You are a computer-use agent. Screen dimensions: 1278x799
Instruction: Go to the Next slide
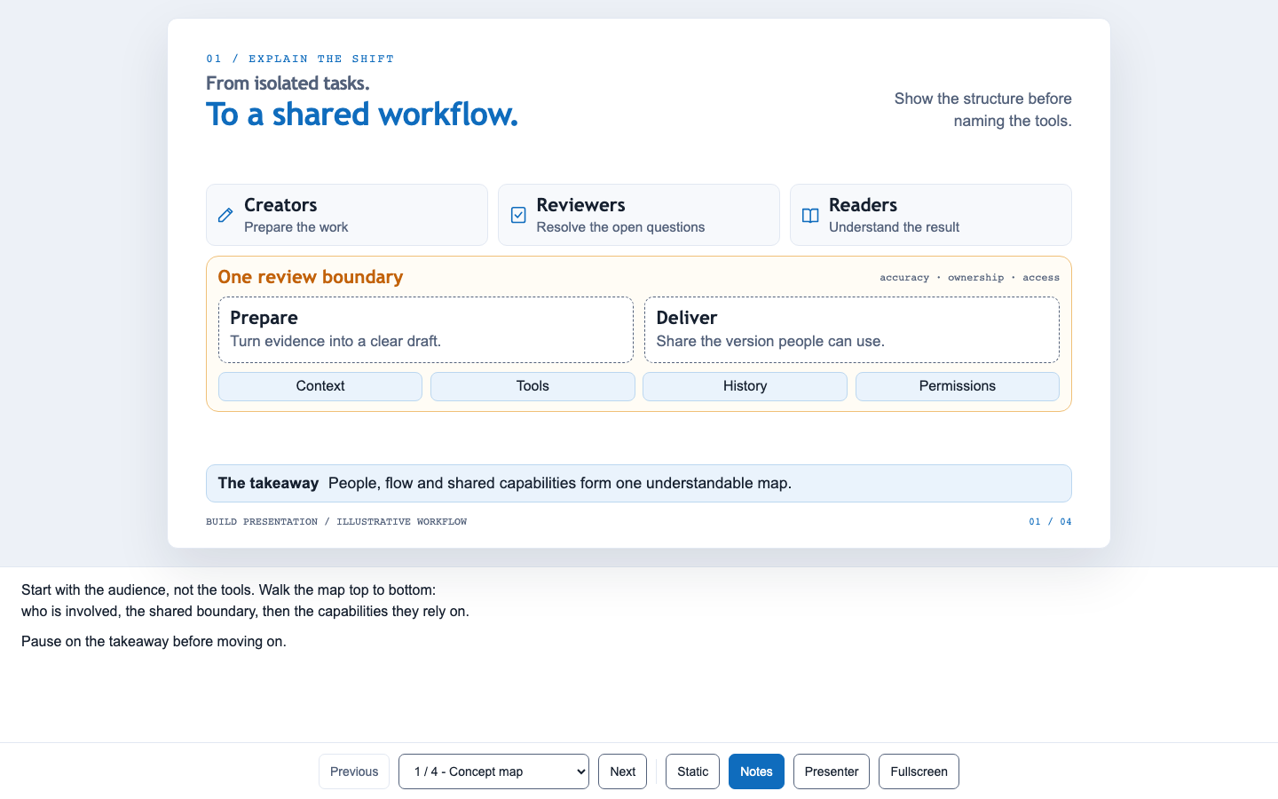(x=622, y=771)
